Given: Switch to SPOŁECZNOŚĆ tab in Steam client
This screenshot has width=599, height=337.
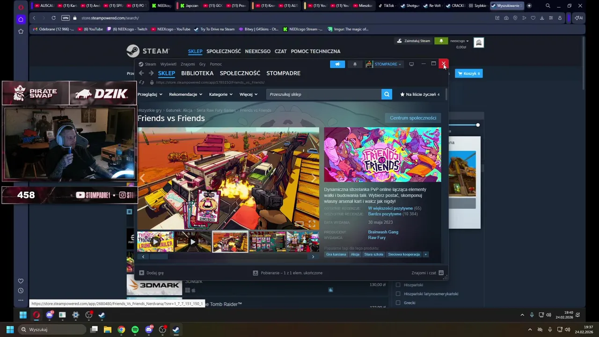Looking at the screenshot, I should coord(240,73).
